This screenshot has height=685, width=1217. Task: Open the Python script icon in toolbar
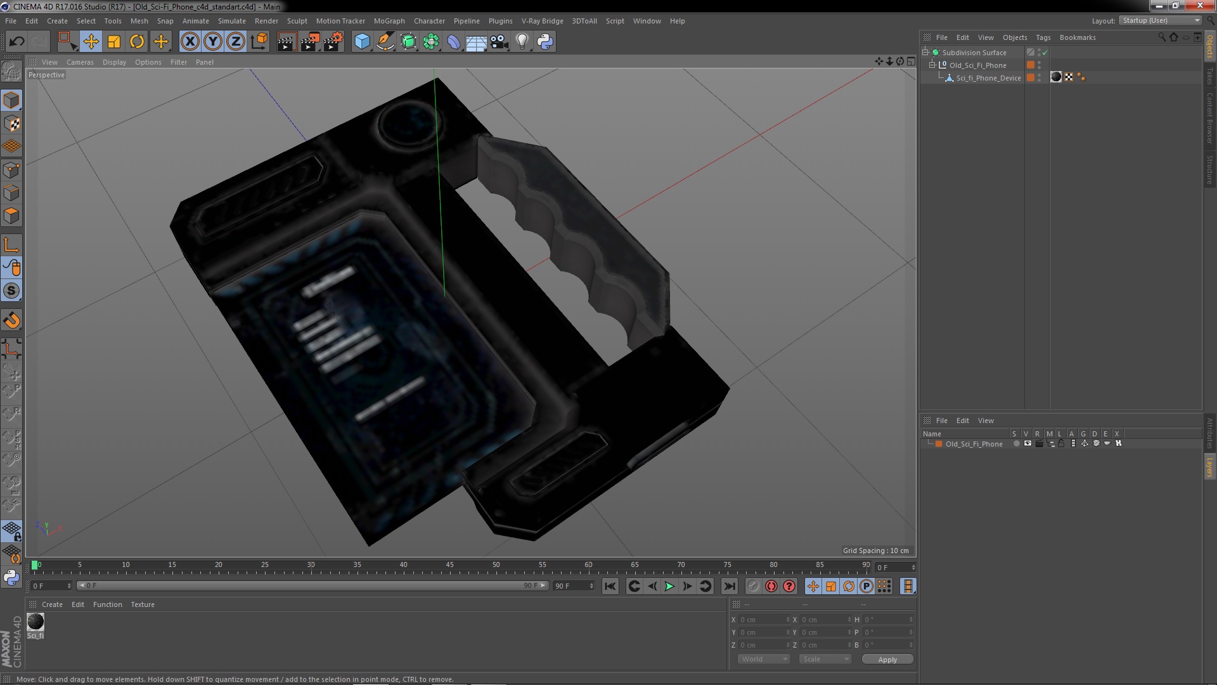click(x=545, y=42)
